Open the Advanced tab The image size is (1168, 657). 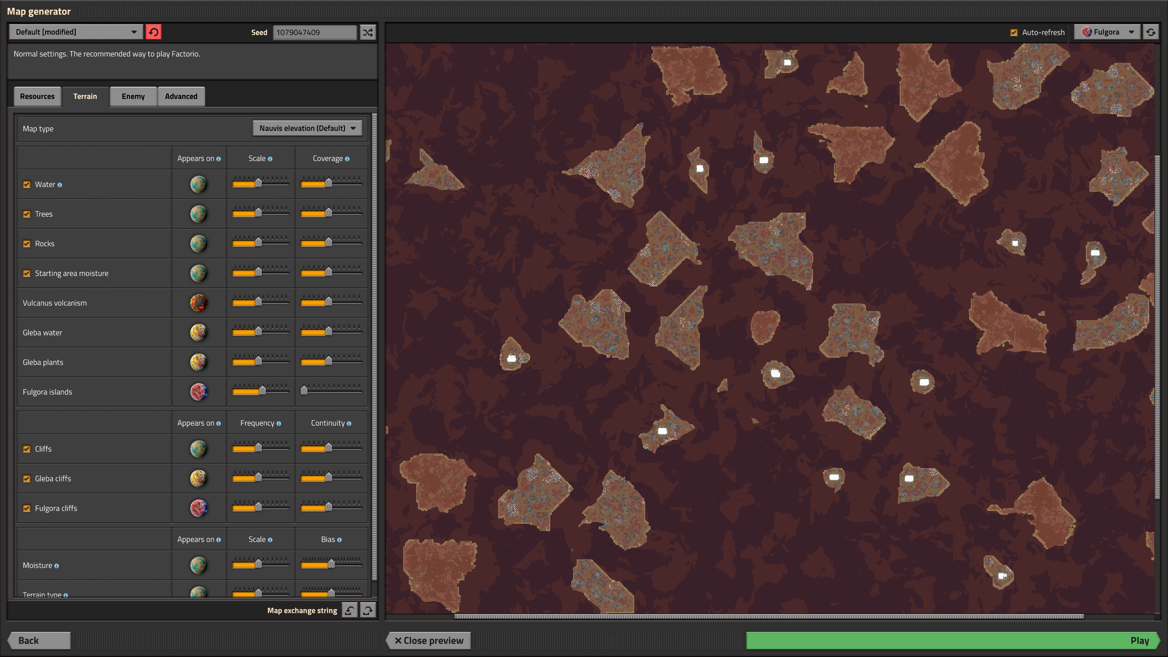181,96
